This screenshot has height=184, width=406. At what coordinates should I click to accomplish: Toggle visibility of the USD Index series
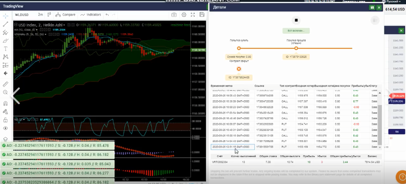pyautogui.click(x=69, y=25)
